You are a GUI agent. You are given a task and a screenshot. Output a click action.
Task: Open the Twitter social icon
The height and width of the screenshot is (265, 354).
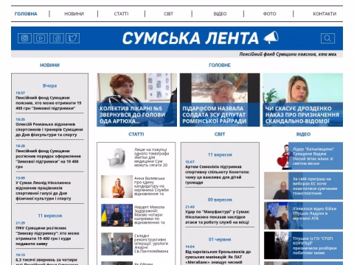click(x=72, y=38)
